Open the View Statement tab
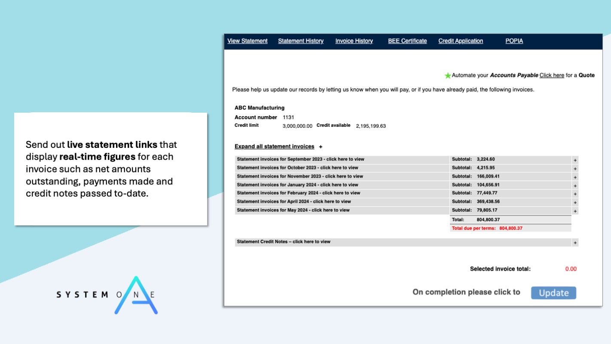 [x=247, y=41]
